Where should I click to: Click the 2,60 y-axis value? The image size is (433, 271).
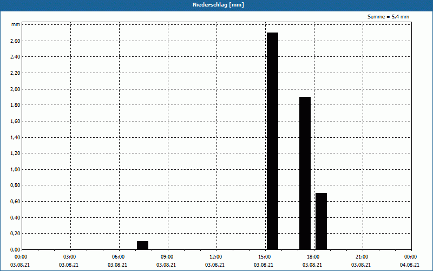[x=15, y=41]
